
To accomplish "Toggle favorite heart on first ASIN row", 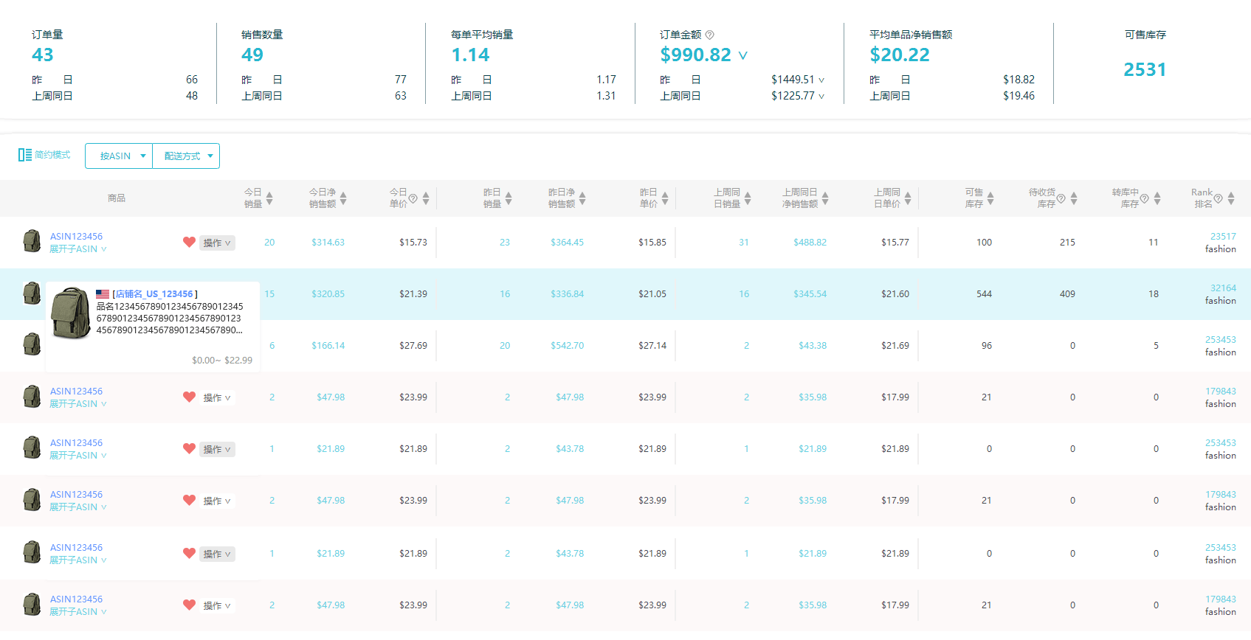I will click(189, 242).
